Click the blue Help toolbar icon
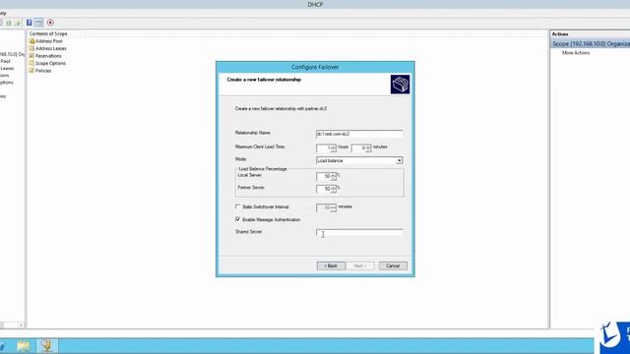Image resolution: width=630 pixels, height=354 pixels. coord(30,23)
